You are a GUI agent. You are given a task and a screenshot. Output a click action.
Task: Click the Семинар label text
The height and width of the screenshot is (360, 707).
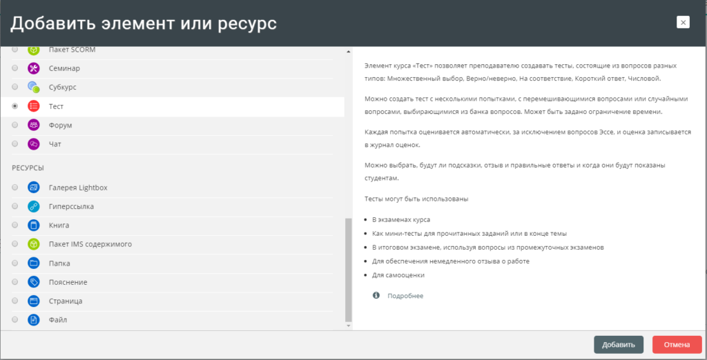pyautogui.click(x=64, y=68)
